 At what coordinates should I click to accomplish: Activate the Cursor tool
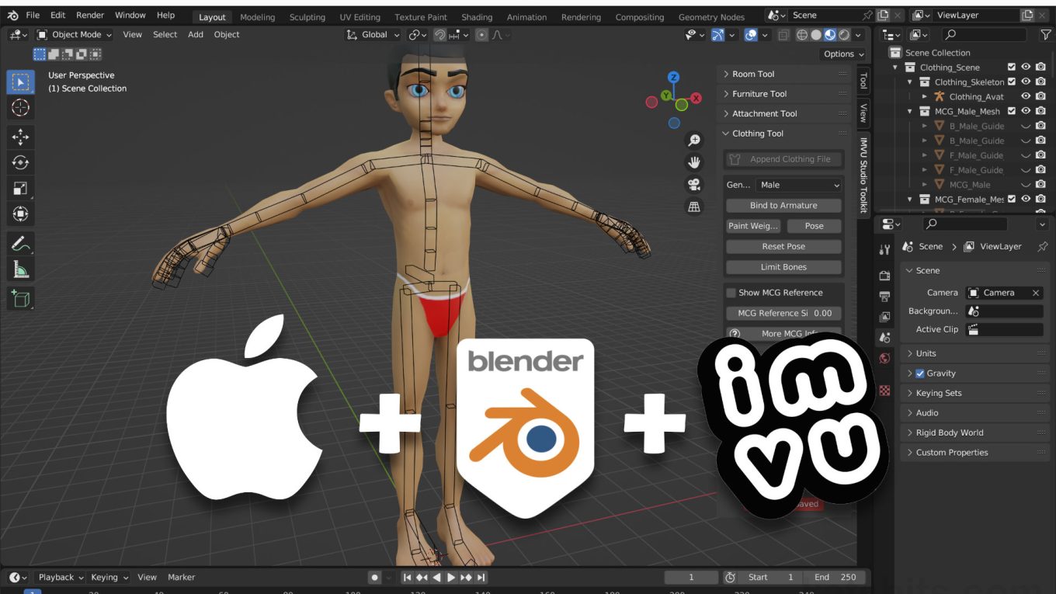[x=21, y=108]
